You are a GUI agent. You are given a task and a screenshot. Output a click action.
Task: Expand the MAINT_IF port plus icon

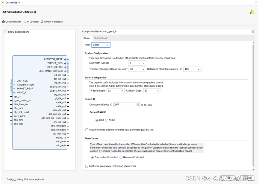point(14,93)
